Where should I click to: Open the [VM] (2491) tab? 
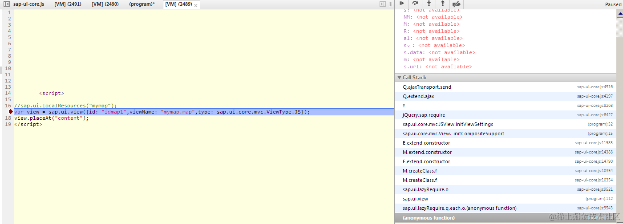pyautogui.click(x=68, y=4)
